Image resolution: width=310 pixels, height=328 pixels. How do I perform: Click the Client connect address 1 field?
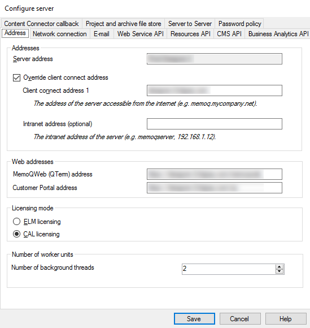[215, 90]
